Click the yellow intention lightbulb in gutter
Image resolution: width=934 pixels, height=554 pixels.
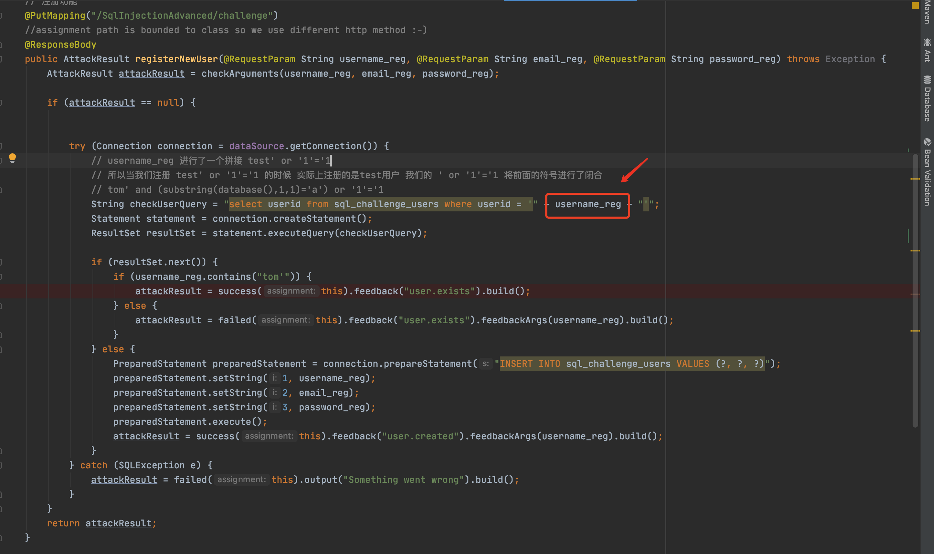12,158
